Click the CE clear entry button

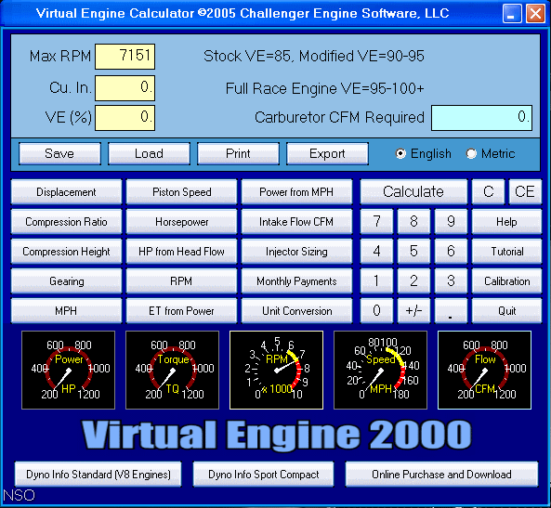click(525, 192)
